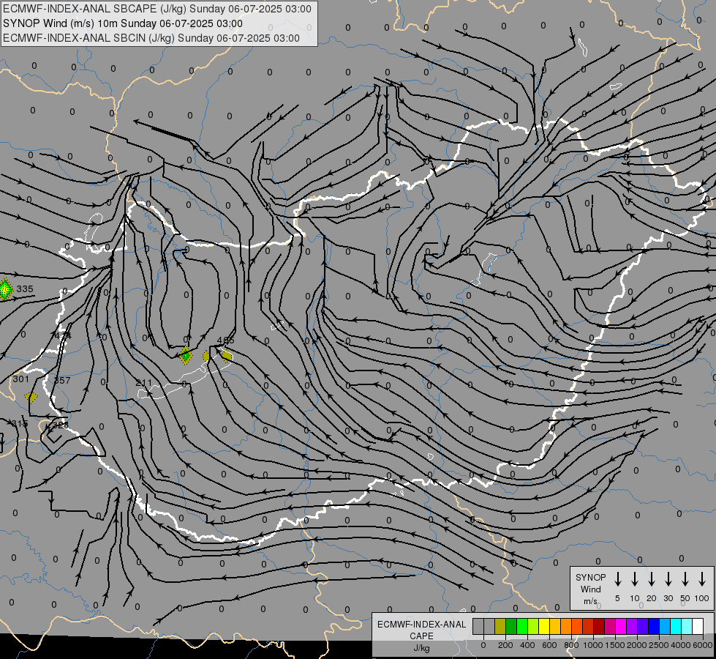Click the 800 tick on the CAPE scale
Screen dimensions: 716x659
571,645
